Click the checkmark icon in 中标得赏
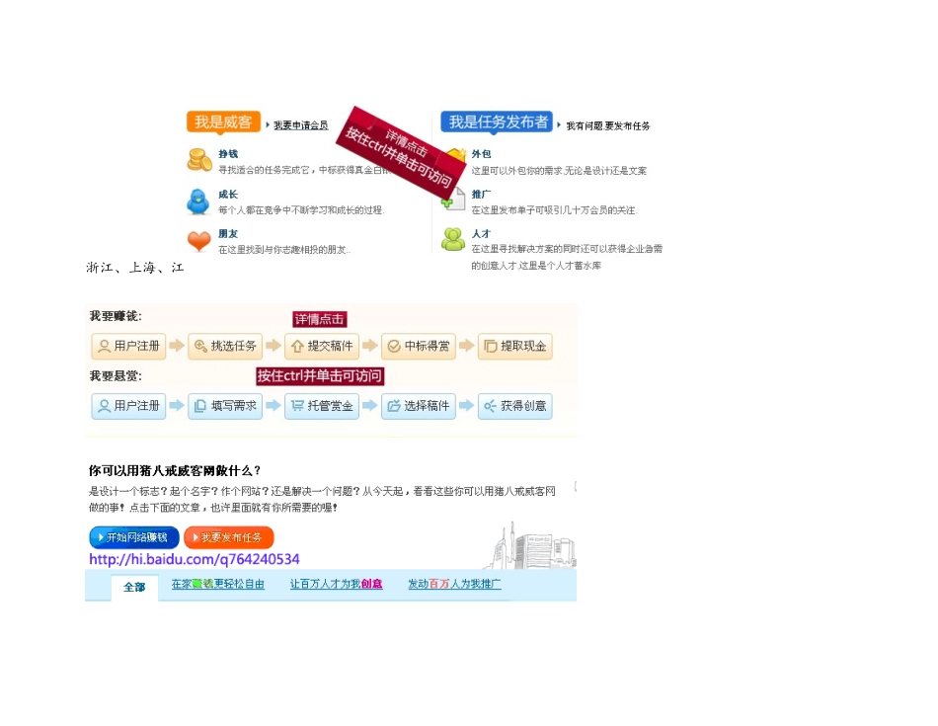This screenshot has width=938, height=726. [394, 346]
